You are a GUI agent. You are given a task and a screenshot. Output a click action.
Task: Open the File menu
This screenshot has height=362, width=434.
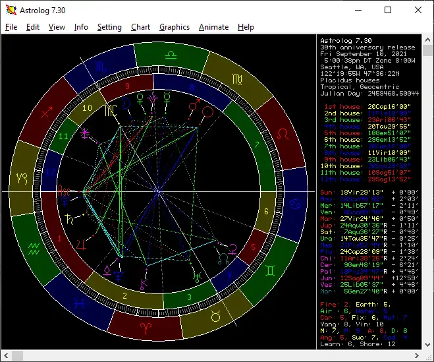[11, 27]
